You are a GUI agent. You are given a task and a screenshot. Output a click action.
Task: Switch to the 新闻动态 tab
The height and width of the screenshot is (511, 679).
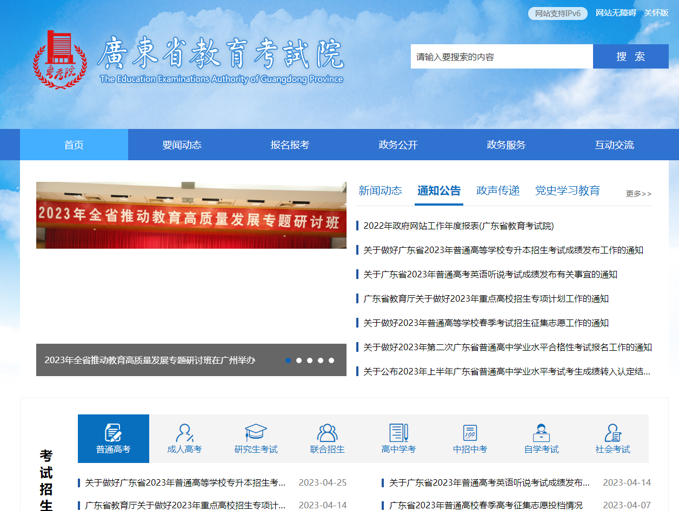point(381,190)
